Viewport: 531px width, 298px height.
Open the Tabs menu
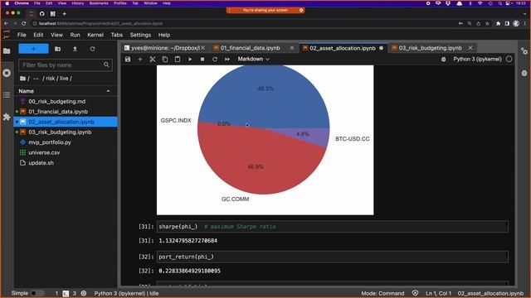[x=116, y=35]
